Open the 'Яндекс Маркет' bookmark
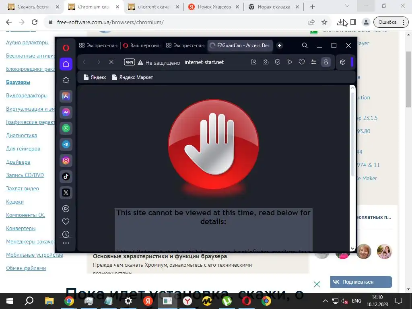This screenshot has height=309, width=412. 132,77
